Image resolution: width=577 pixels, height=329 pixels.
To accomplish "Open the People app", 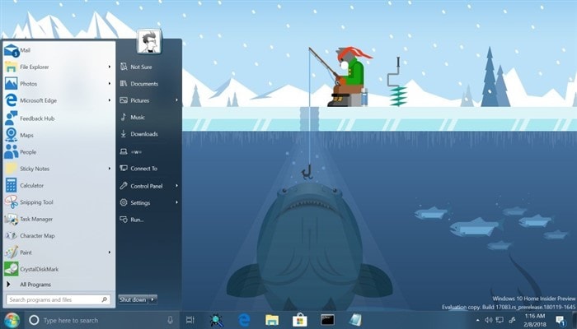I will pos(59,152).
